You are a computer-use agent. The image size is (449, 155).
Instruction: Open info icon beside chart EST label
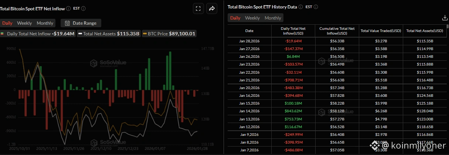(84, 8)
